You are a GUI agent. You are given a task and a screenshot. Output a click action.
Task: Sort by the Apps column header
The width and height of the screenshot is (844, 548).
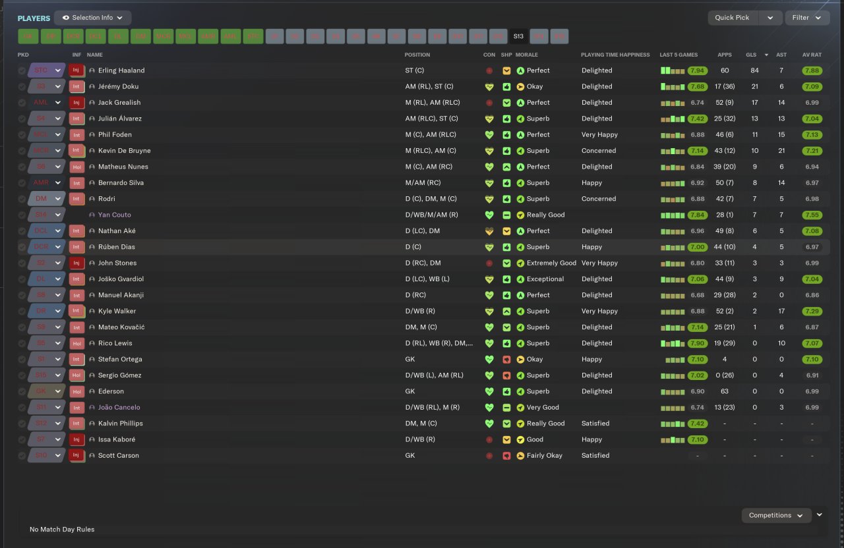tap(725, 55)
